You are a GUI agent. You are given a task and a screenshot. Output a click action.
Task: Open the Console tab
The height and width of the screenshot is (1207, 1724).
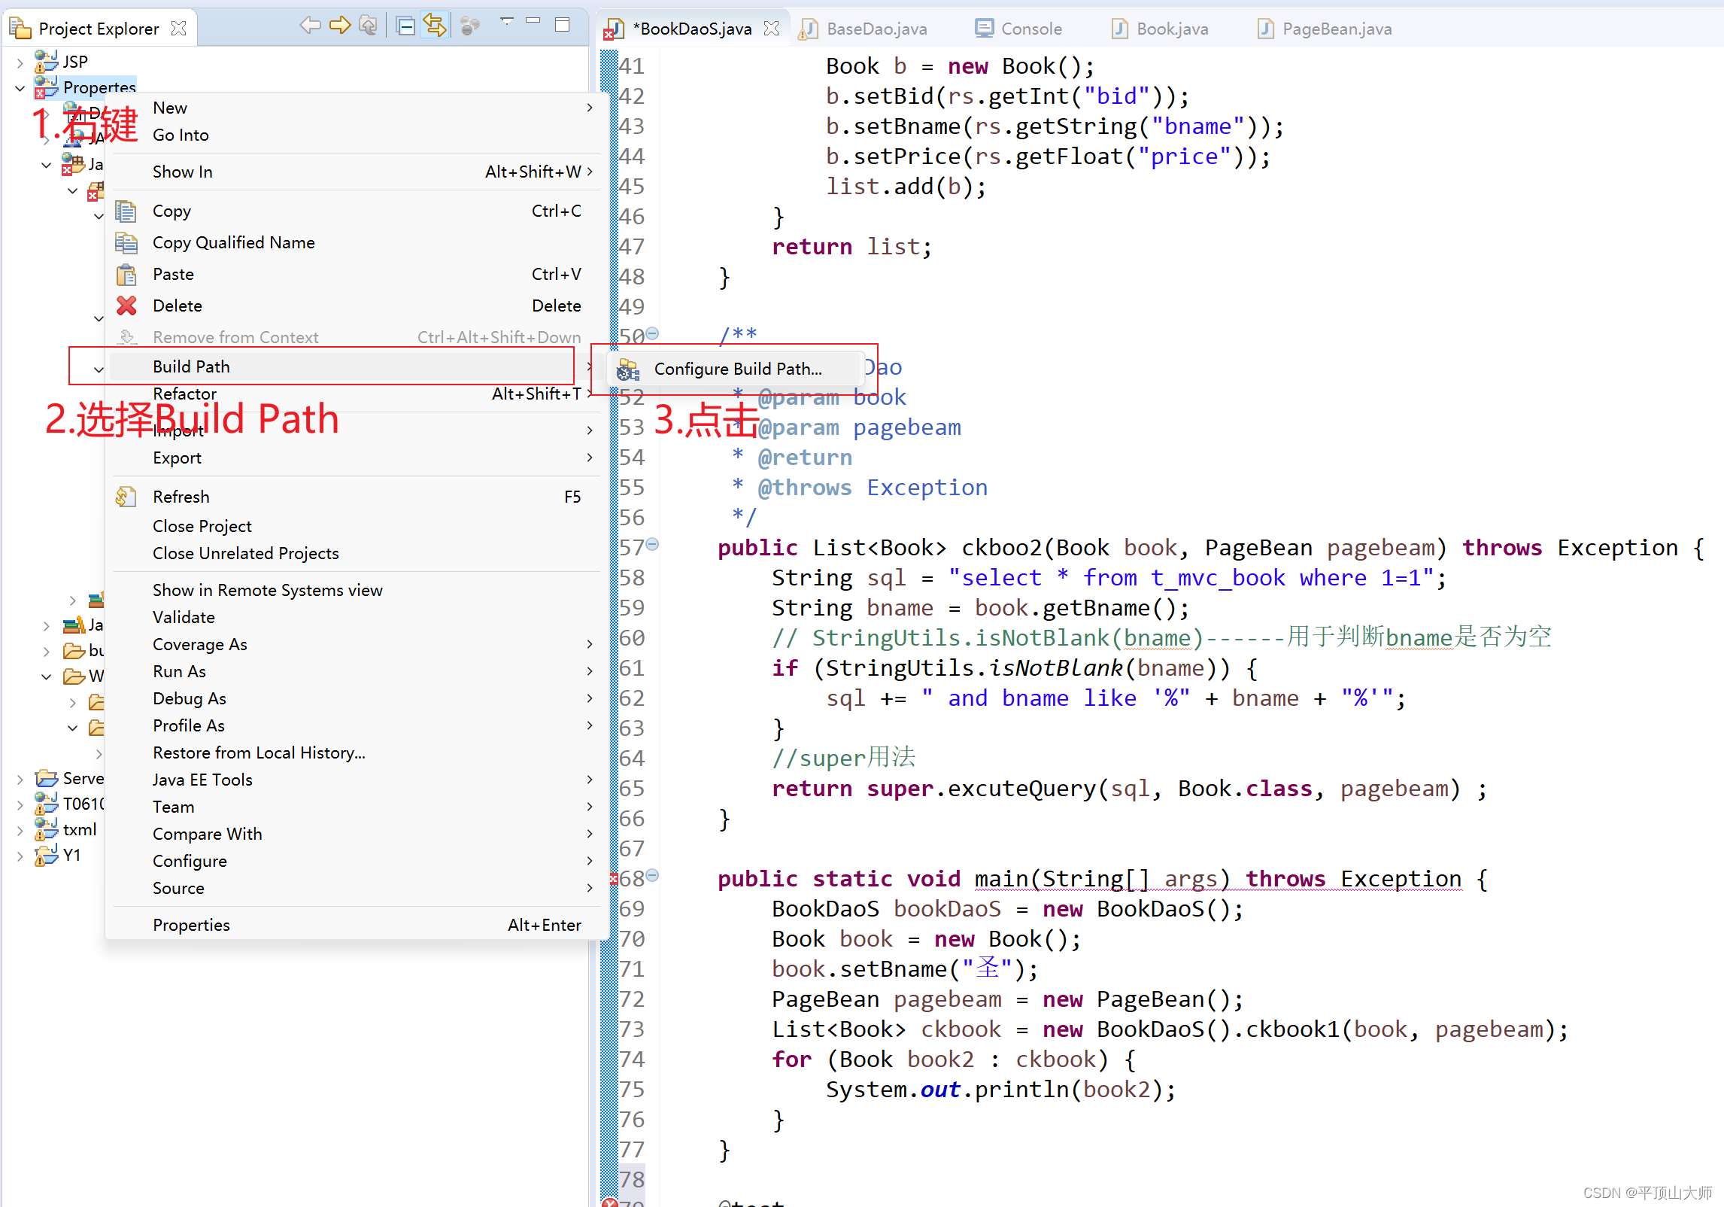pyautogui.click(x=1030, y=29)
